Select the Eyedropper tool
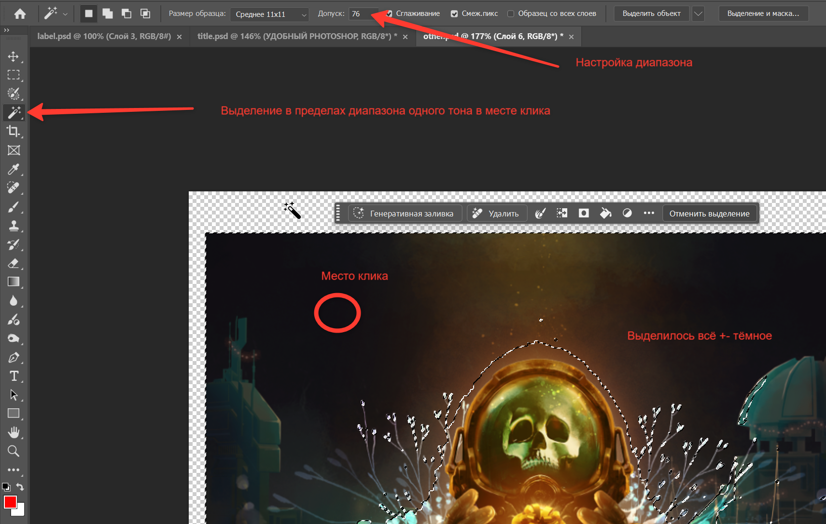Viewport: 826px width, 524px height. pyautogui.click(x=14, y=169)
